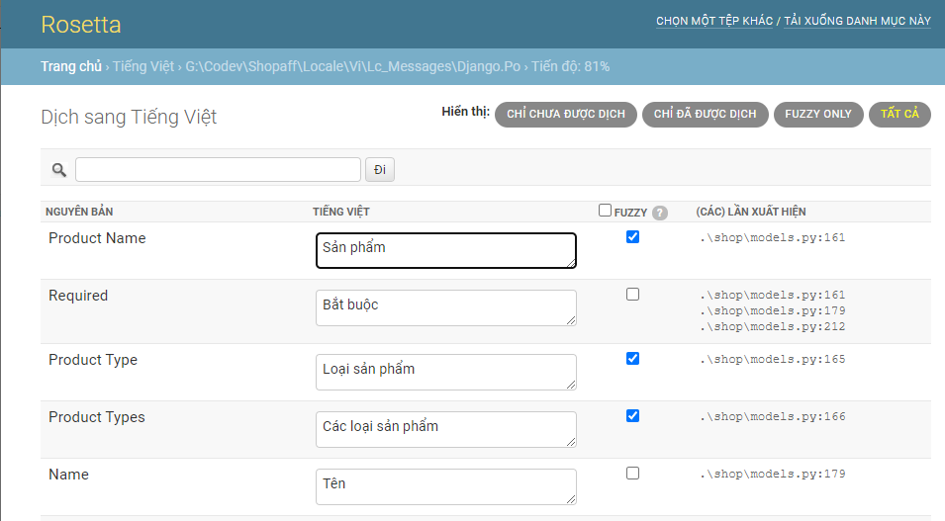Edit the Bắt buộc translation field
945x521 pixels.
445,307
